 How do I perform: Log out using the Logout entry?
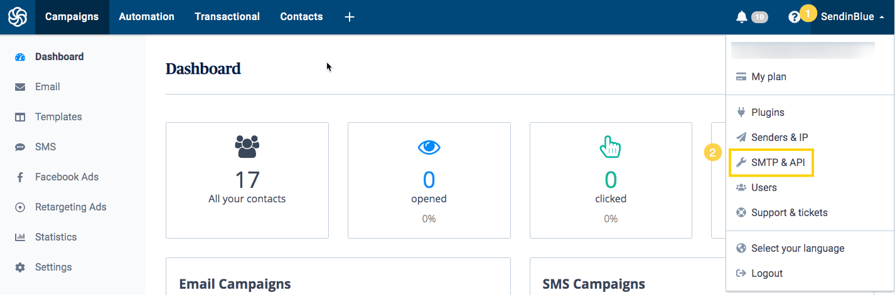(766, 274)
